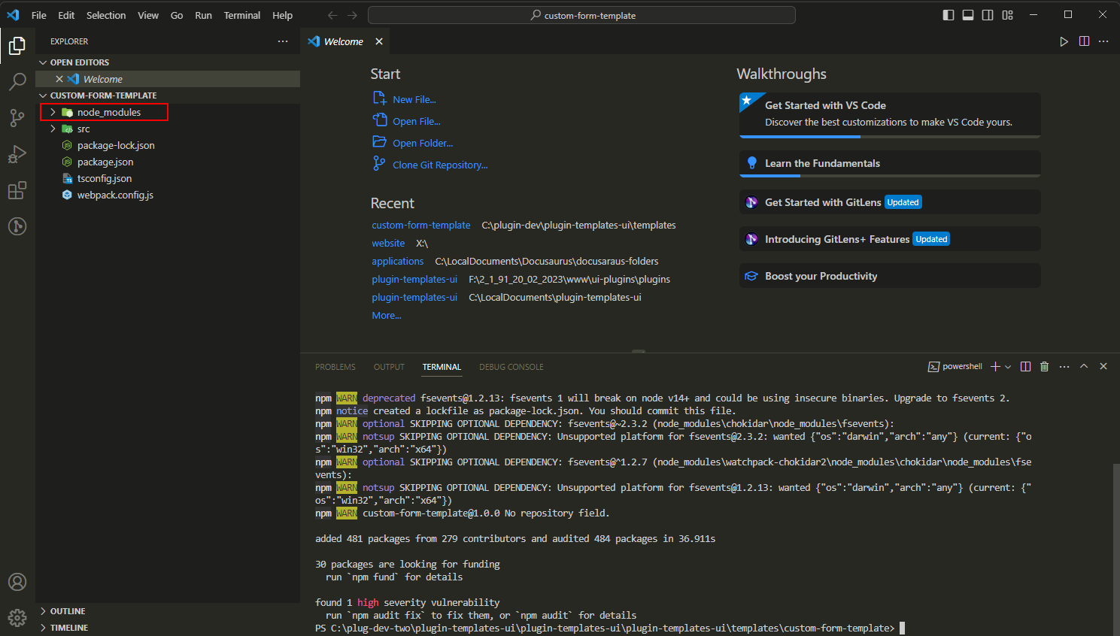Click the More recent items link
The height and width of the screenshot is (636, 1120).
[x=387, y=315]
